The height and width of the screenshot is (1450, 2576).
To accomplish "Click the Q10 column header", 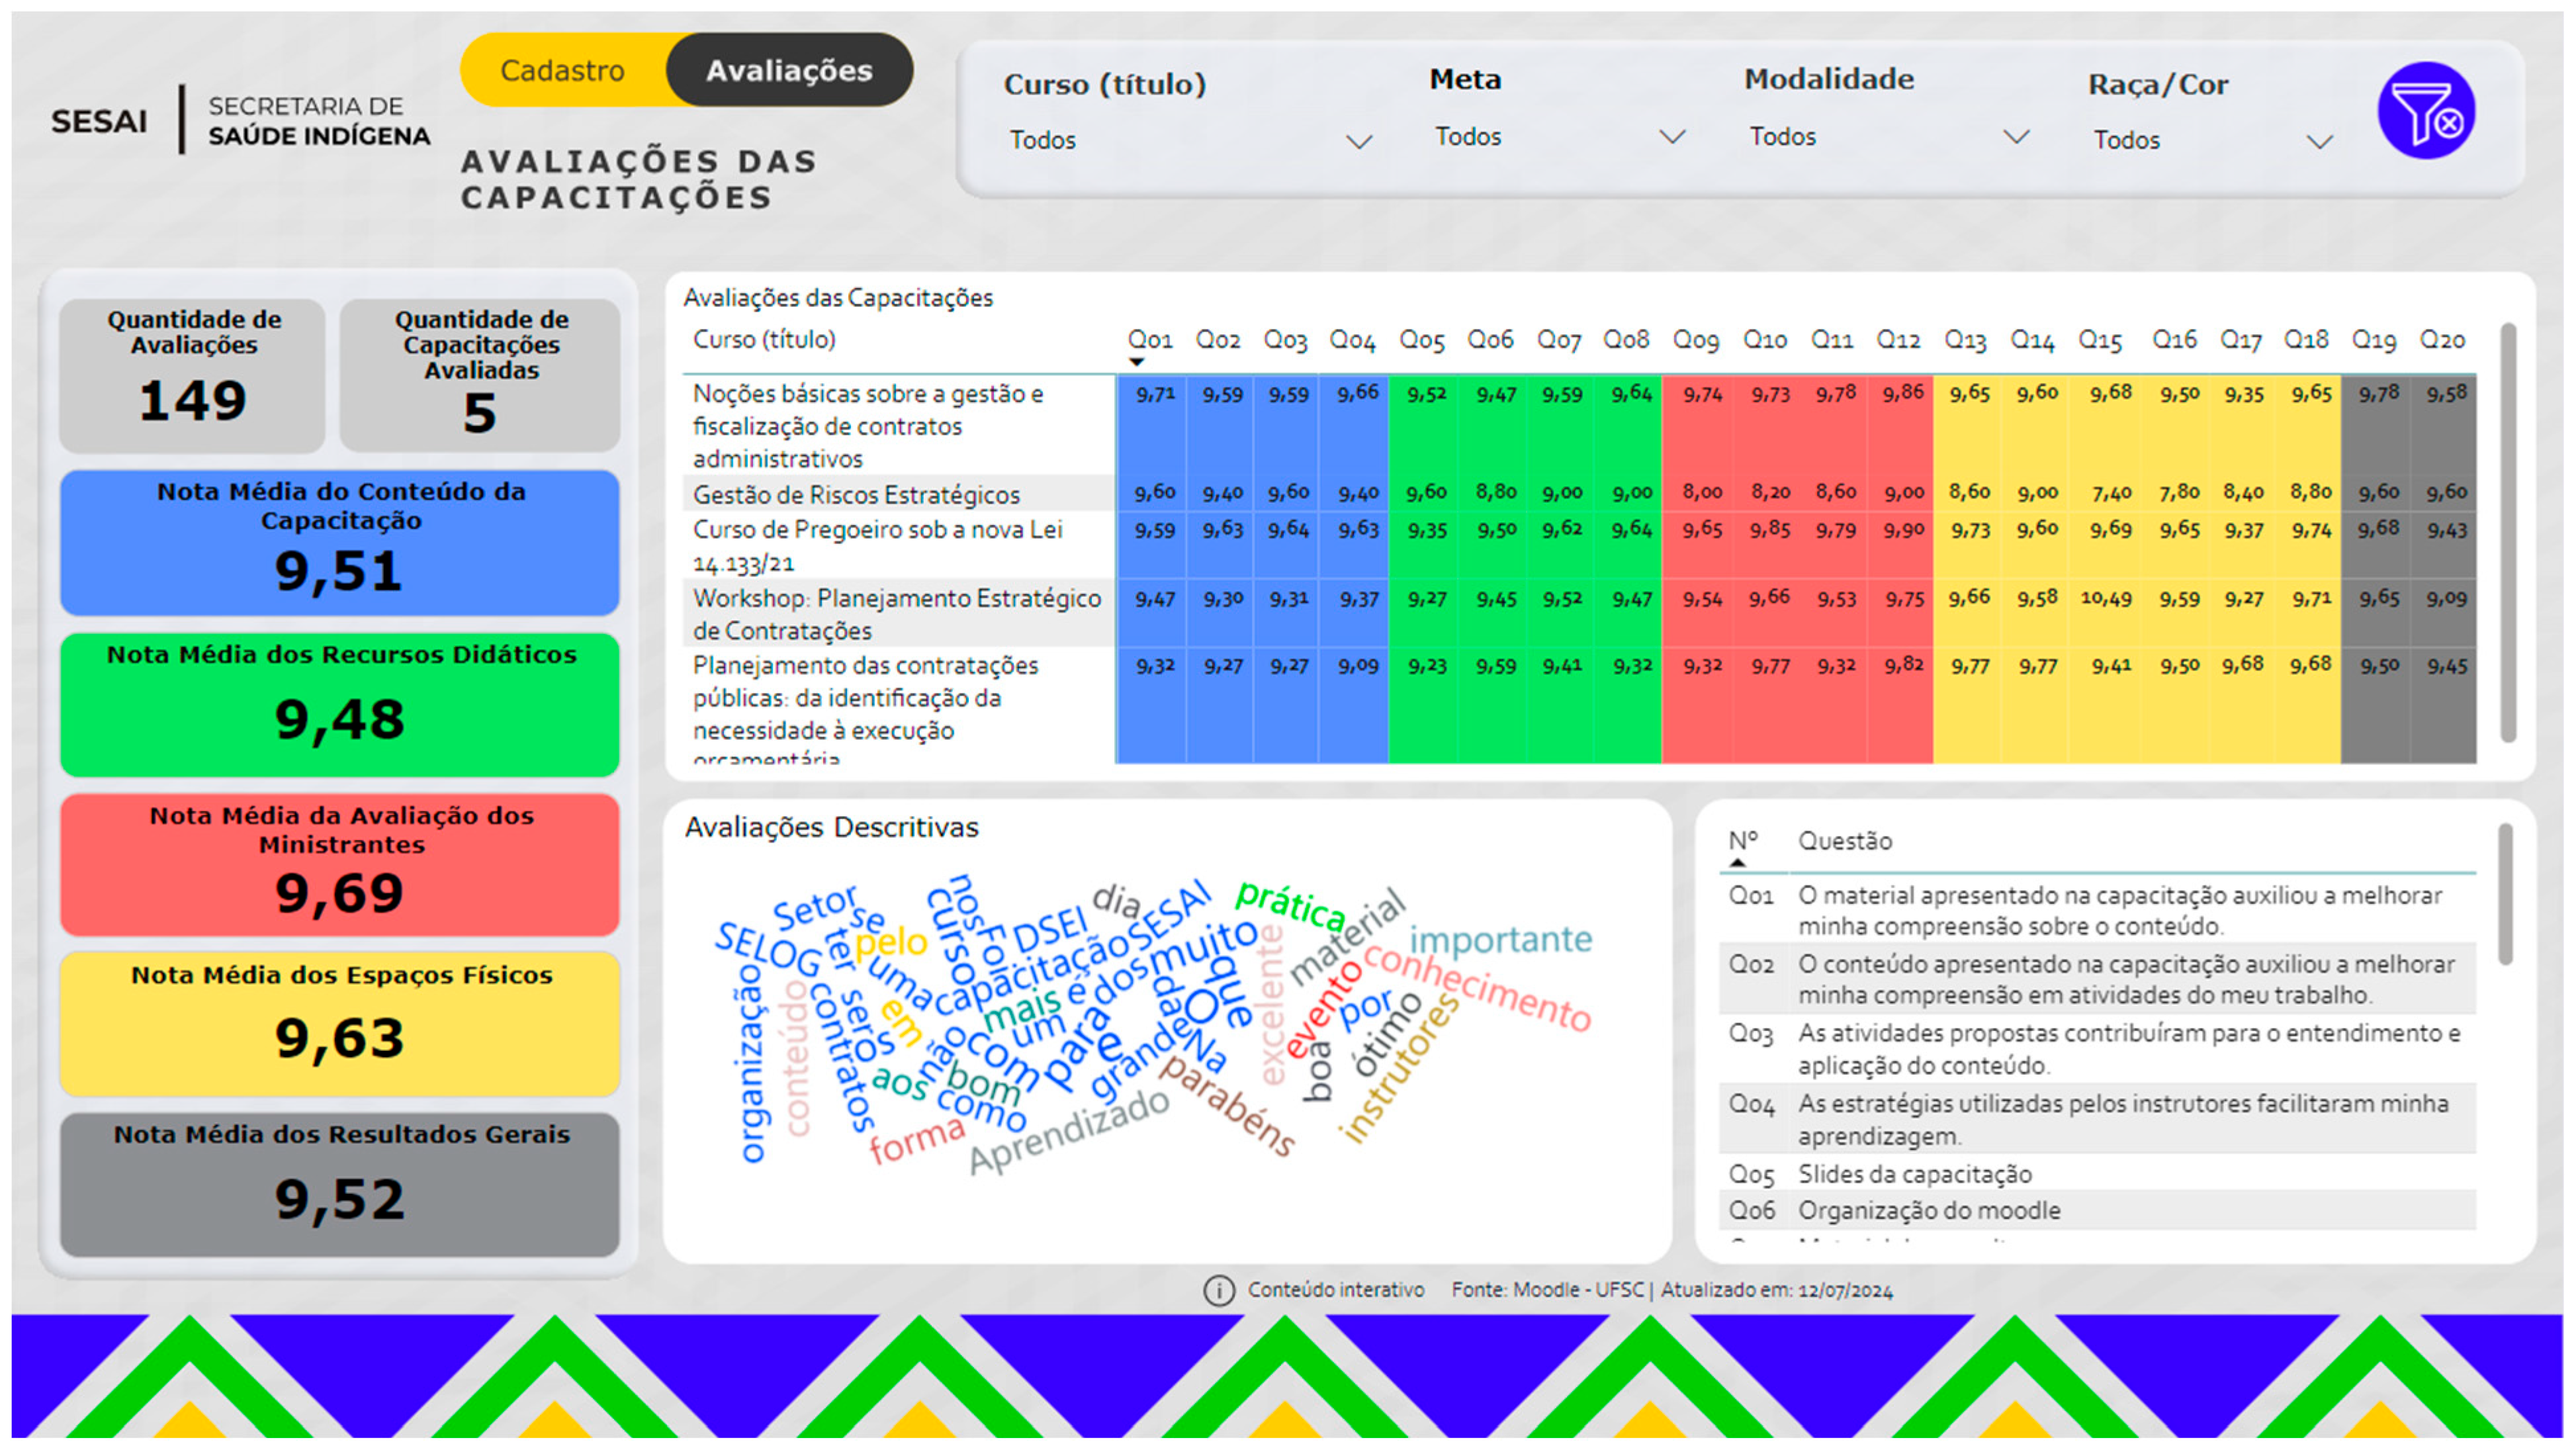I will pos(1765,340).
